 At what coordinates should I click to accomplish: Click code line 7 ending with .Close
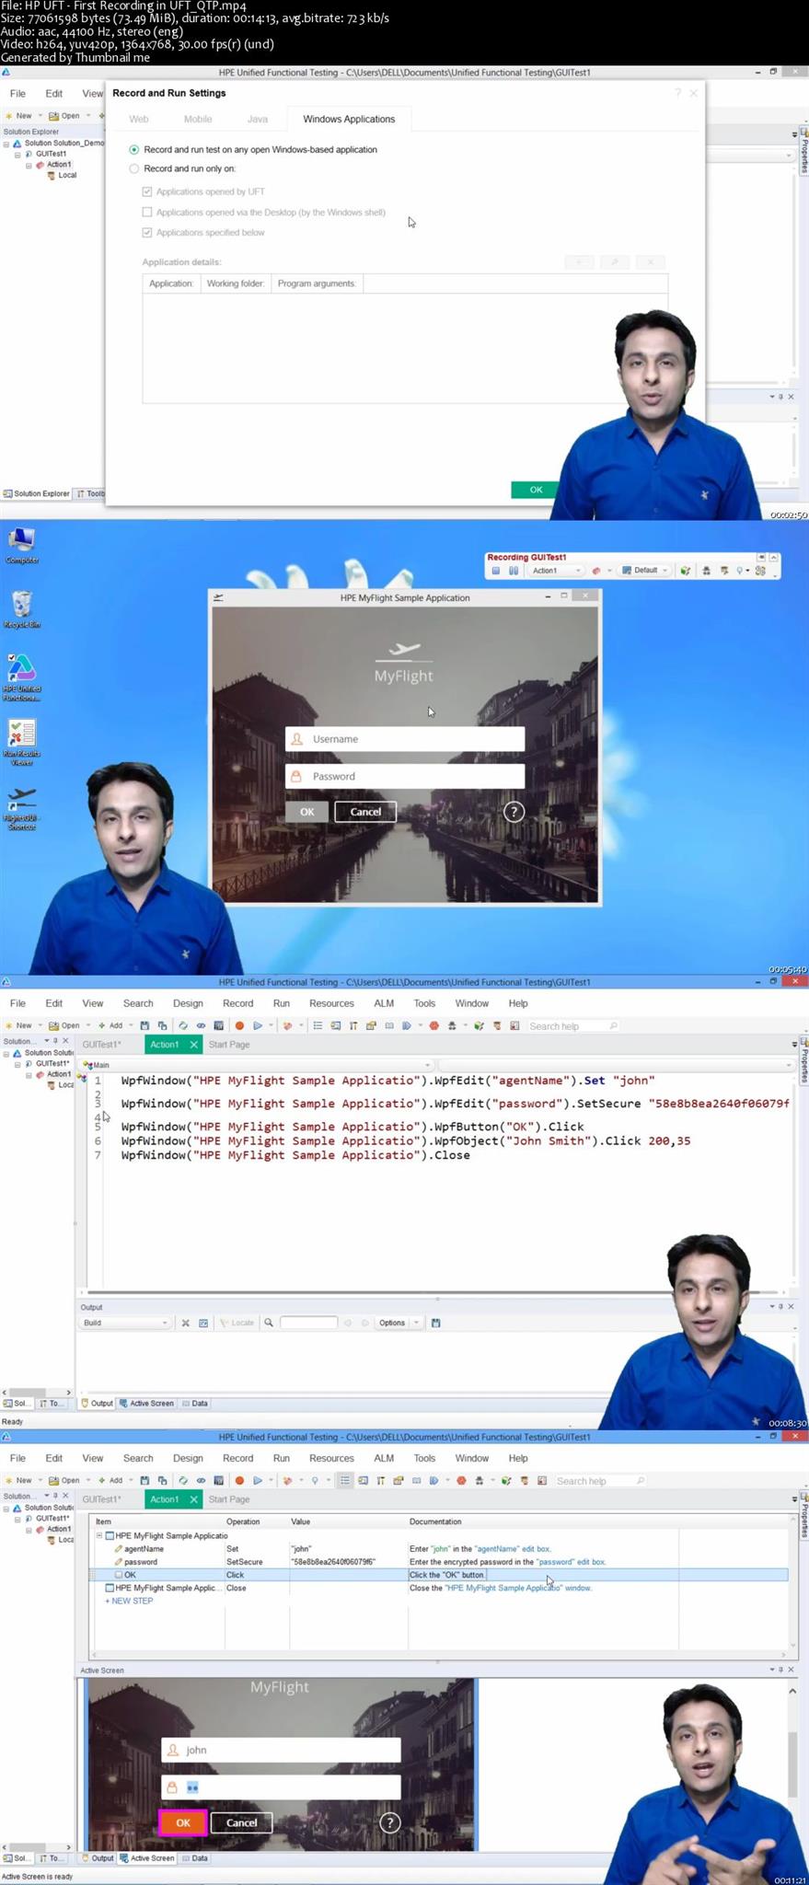(295, 1155)
